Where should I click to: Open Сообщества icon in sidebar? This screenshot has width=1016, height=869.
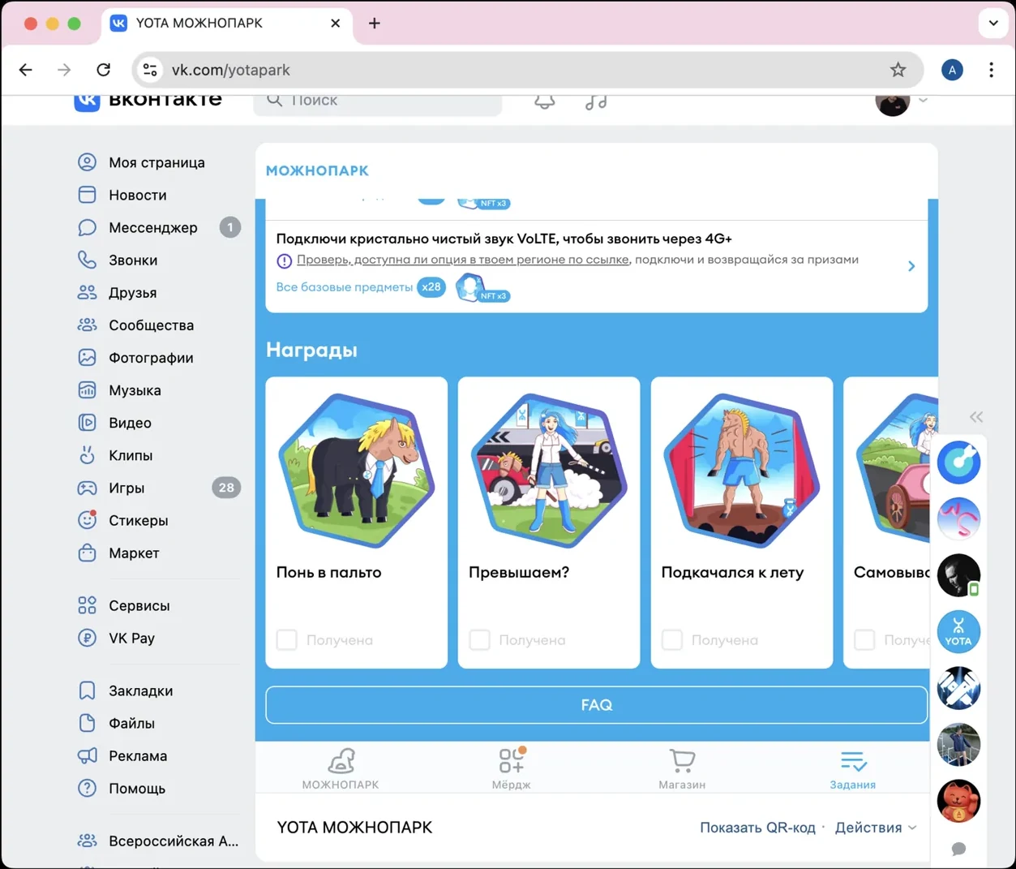87,325
